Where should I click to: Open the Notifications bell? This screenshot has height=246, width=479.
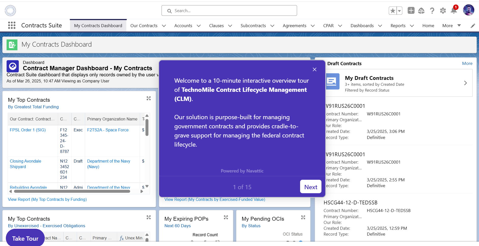[454, 10]
